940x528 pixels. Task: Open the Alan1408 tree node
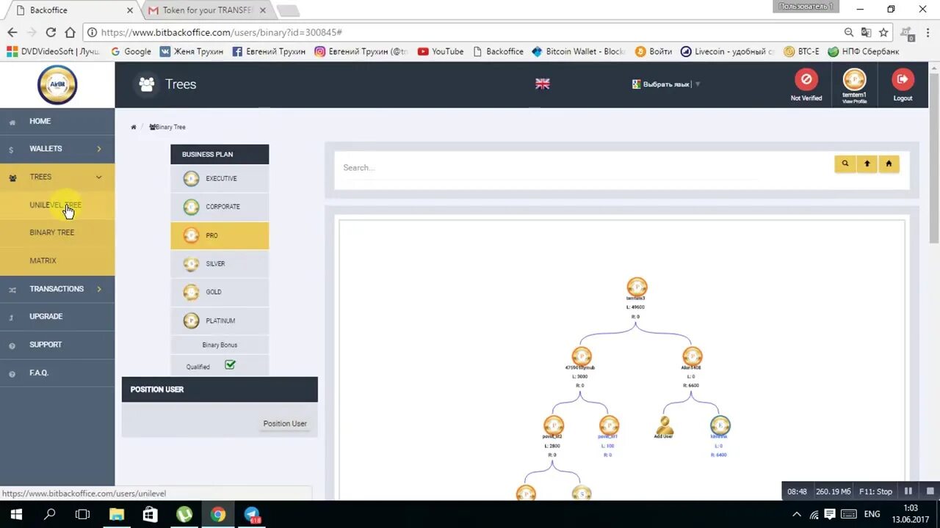tap(692, 356)
